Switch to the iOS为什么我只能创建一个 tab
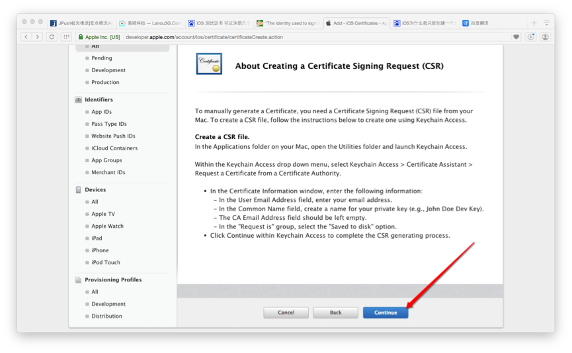This screenshot has height=353, width=572. tap(425, 23)
